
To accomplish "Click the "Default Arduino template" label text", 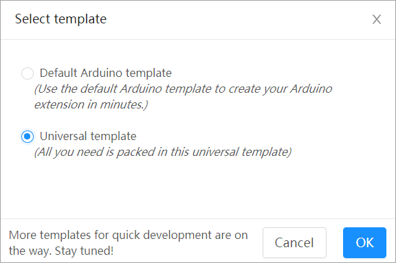I will [x=106, y=73].
